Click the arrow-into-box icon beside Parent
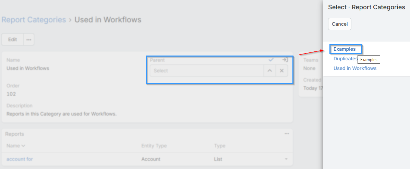 [x=285, y=60]
